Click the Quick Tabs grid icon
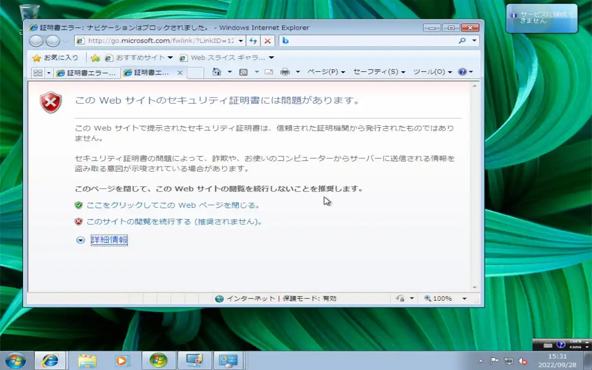 38,73
